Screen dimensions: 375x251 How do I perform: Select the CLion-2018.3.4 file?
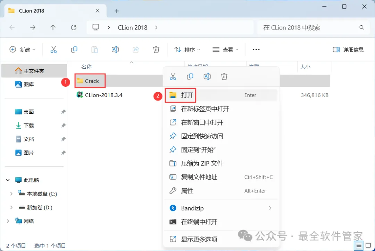100,95
